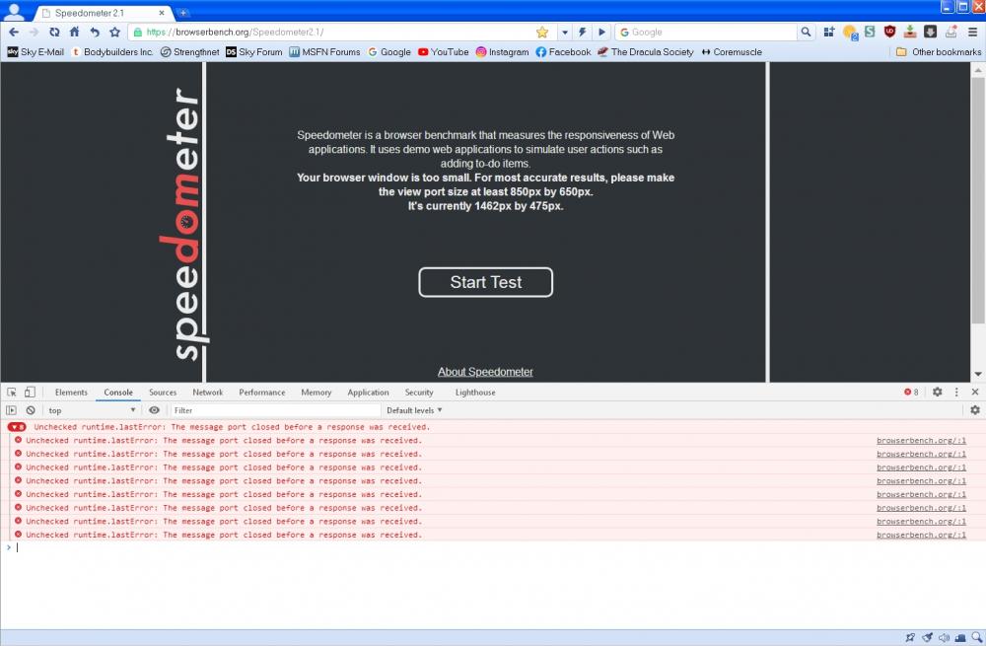This screenshot has height=646, width=986.
Task: Toggle the device toolbar in DevTools
Action: [x=30, y=392]
